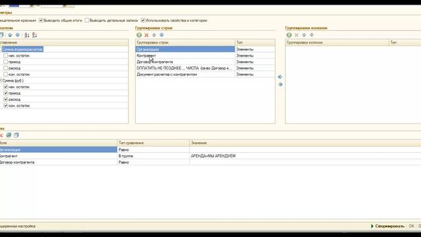
Task: Click 'В группе' comparison type cell
Action: [x=153, y=156]
